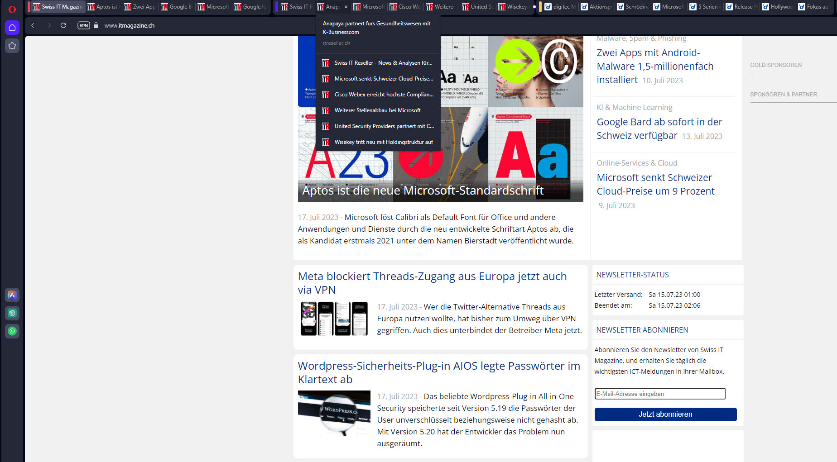Click the Threads phone screenshots thumbnail
The image size is (837, 462).
(x=334, y=319)
